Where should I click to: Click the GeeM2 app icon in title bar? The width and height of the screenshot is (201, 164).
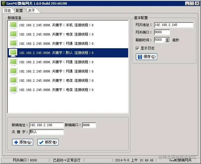[3, 3]
